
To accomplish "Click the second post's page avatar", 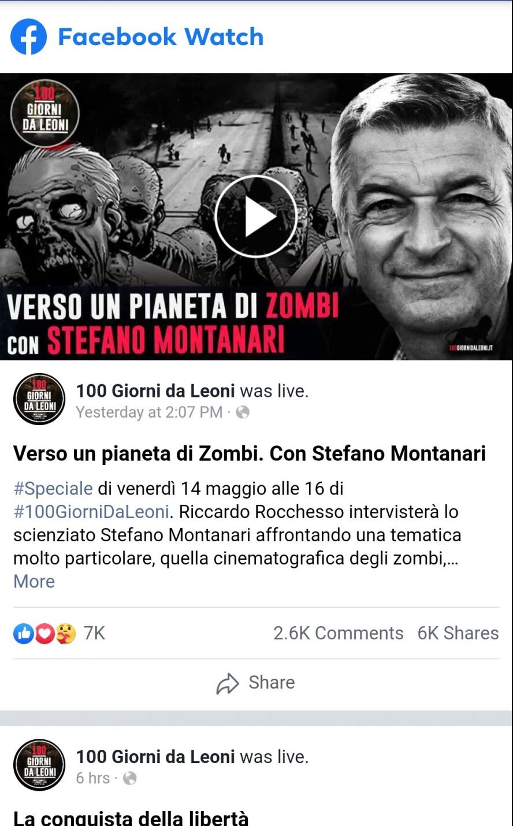I will 39,765.
